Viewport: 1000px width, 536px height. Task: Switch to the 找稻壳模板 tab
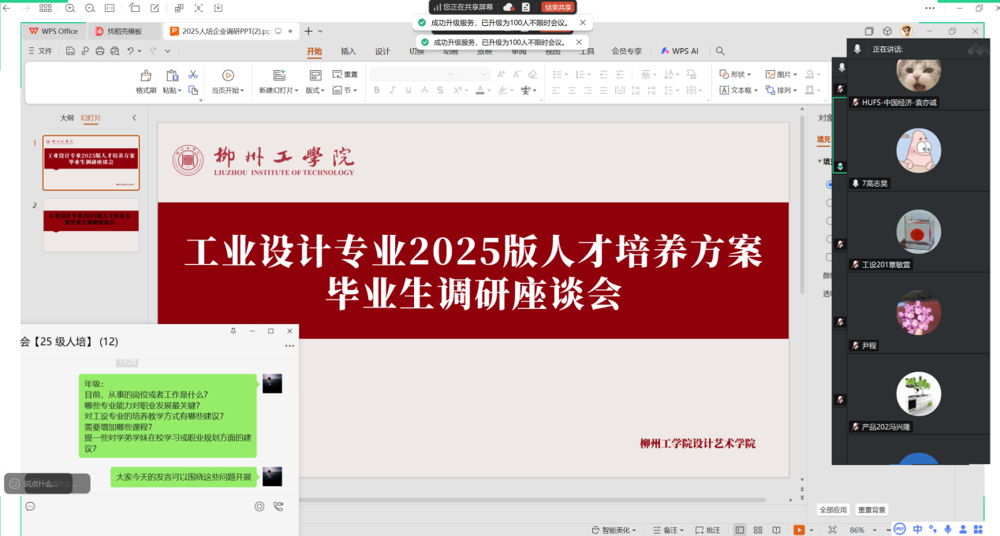click(124, 32)
